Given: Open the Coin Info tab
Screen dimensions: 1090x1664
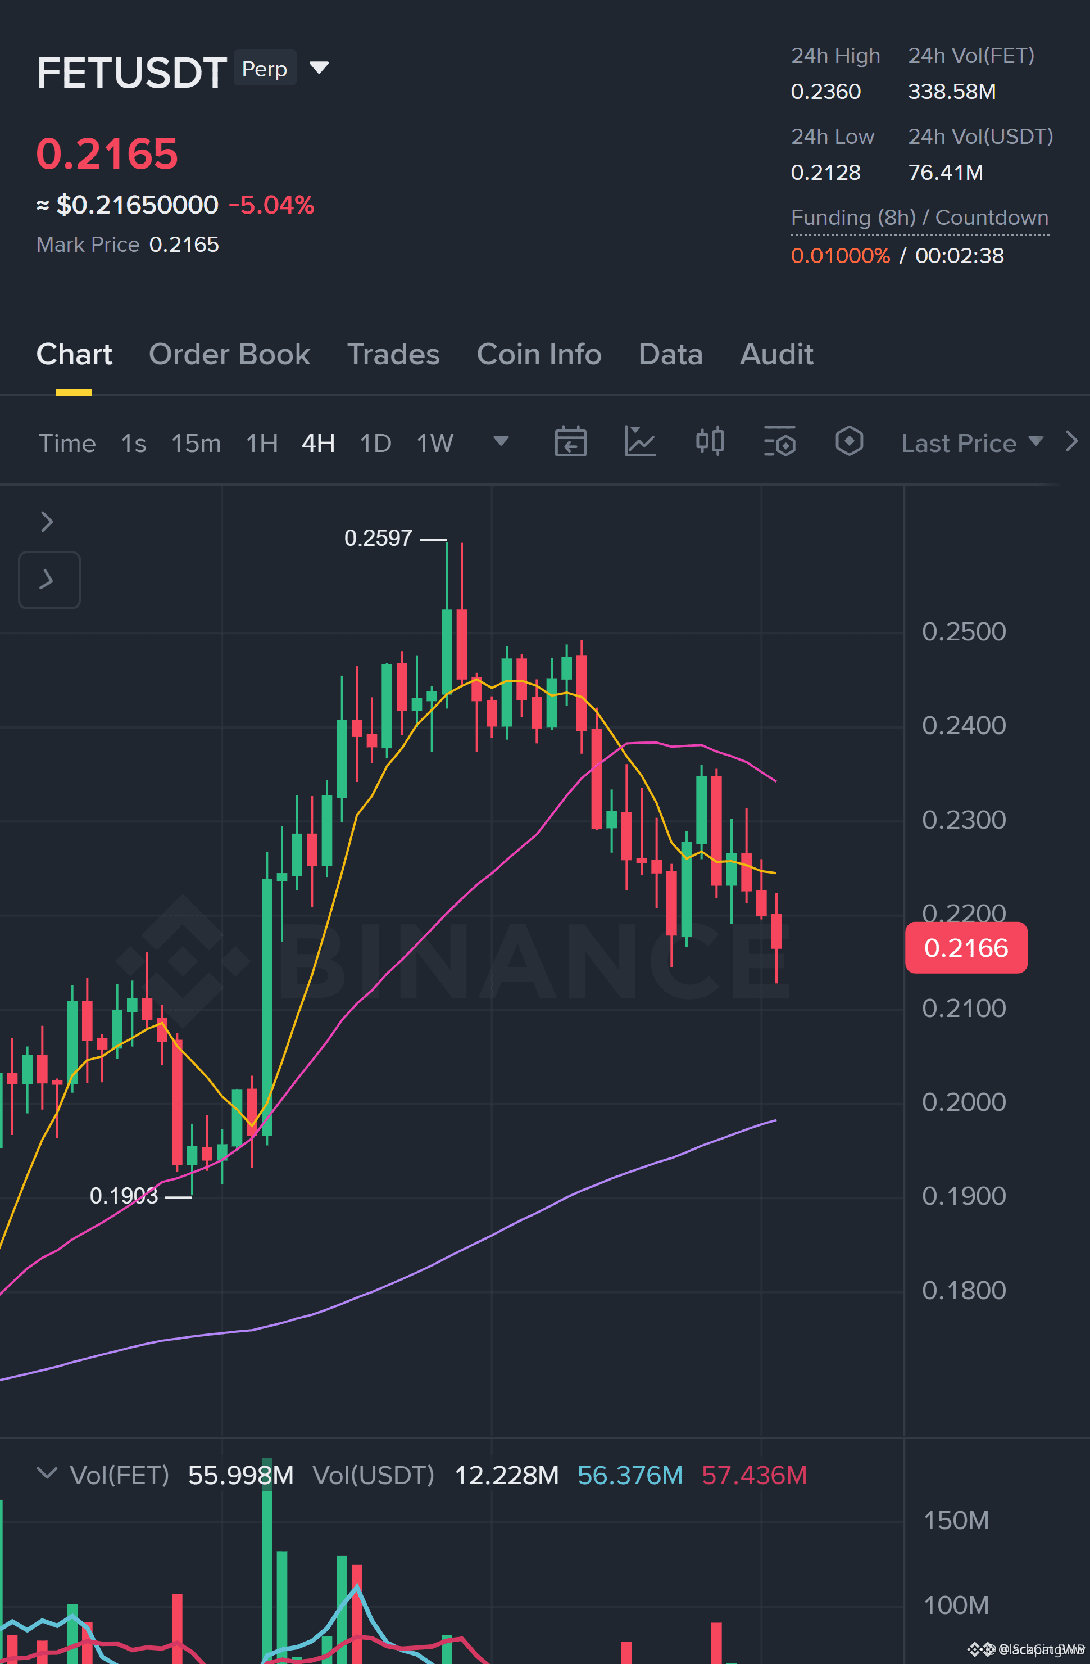Looking at the screenshot, I should point(539,355).
